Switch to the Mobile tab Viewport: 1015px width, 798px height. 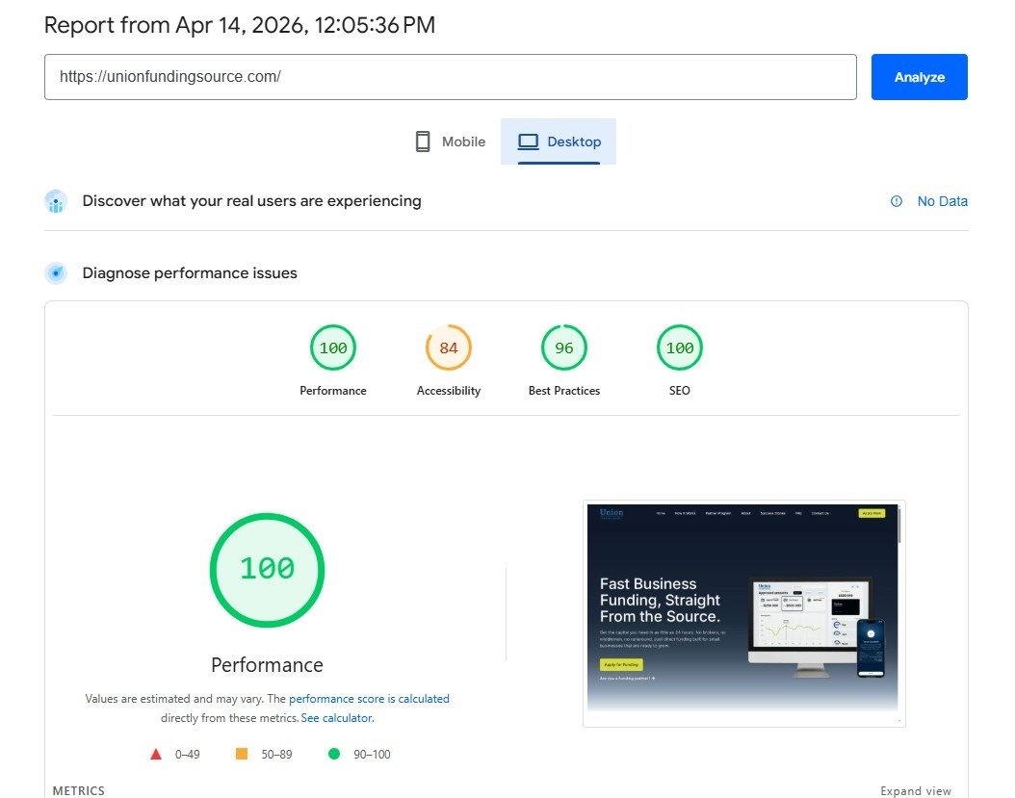coord(450,142)
